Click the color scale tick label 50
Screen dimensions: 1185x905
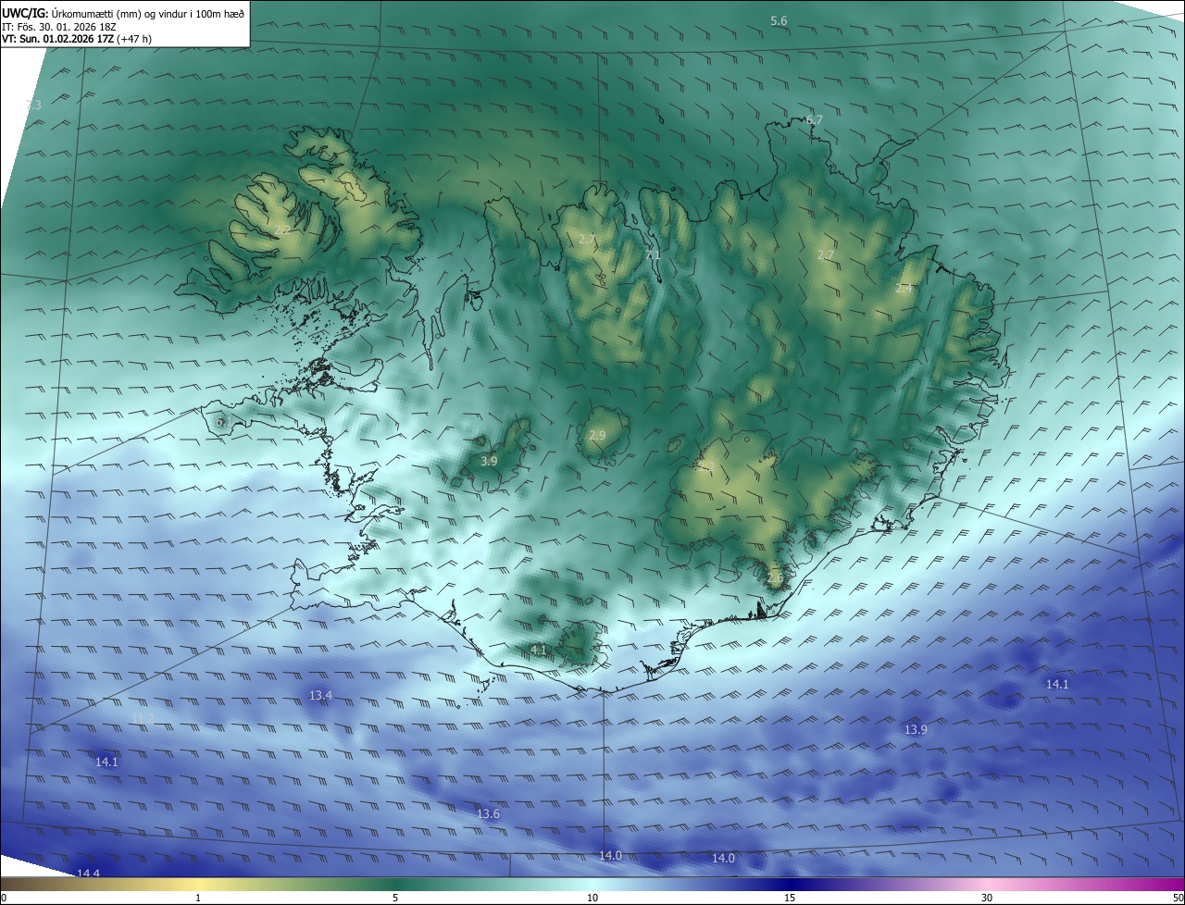(1178, 898)
